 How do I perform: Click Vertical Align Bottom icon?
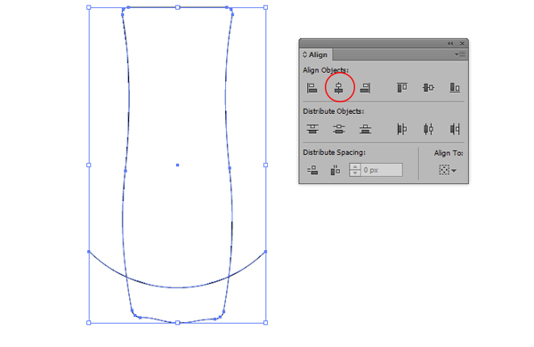click(x=455, y=88)
